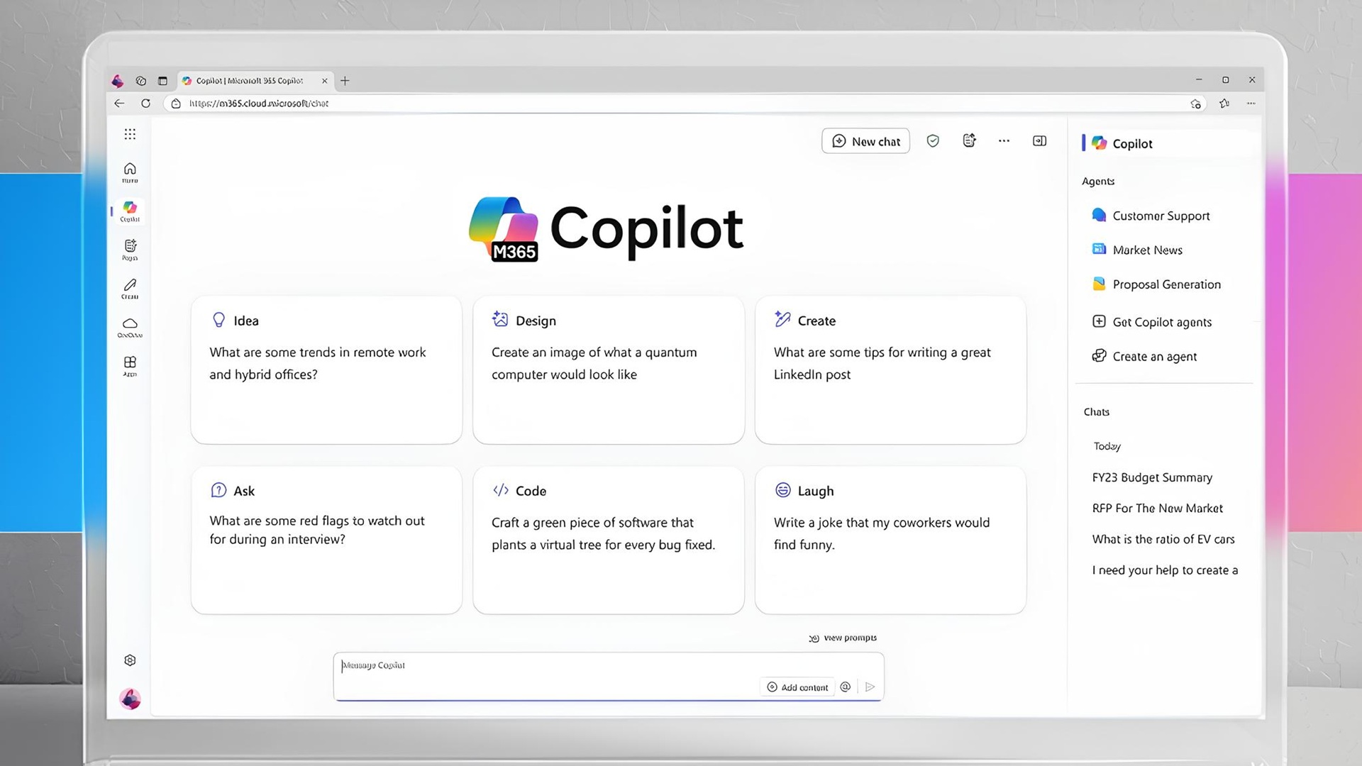This screenshot has width=1362, height=766.
Task: Open FY23 Budget Summary chat
Action: [1153, 477]
